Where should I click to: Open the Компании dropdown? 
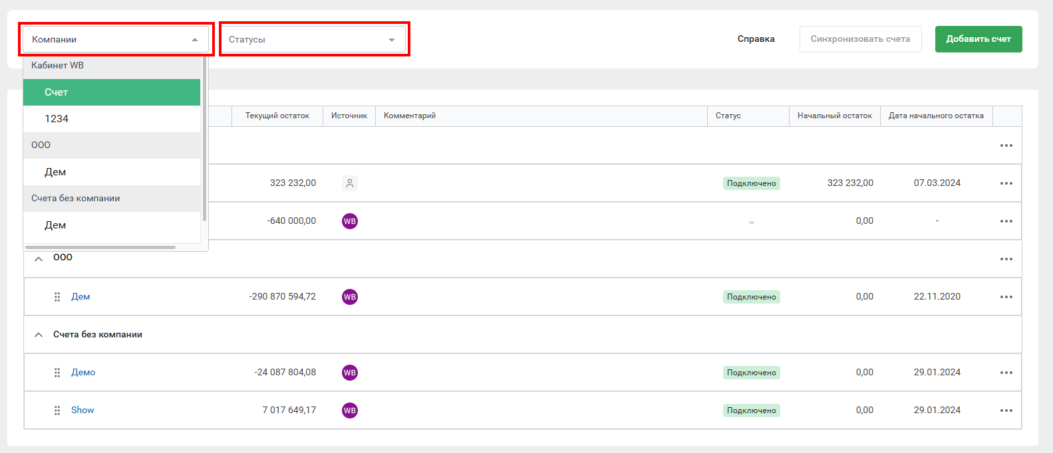coord(116,39)
